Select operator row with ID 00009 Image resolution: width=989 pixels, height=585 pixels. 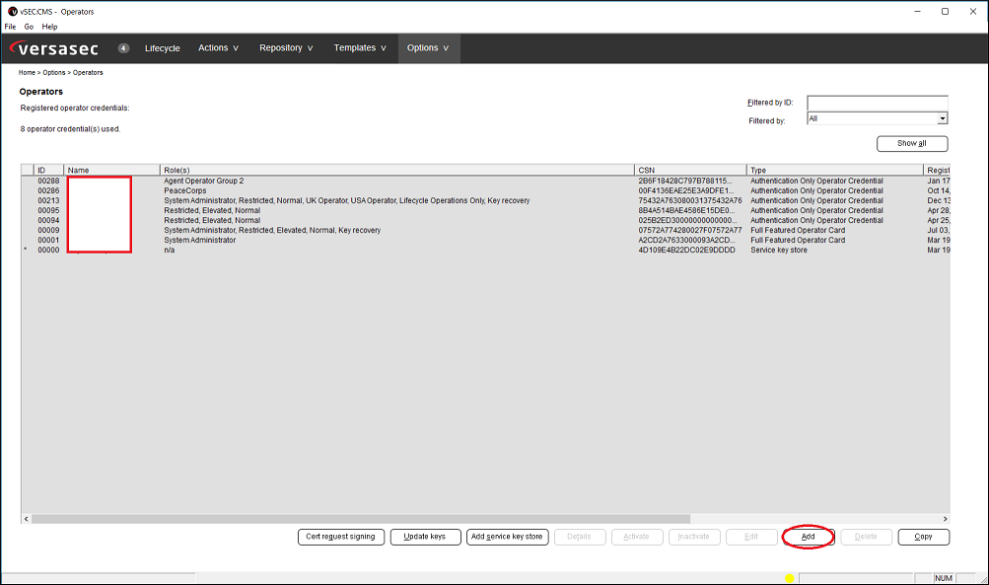point(486,230)
